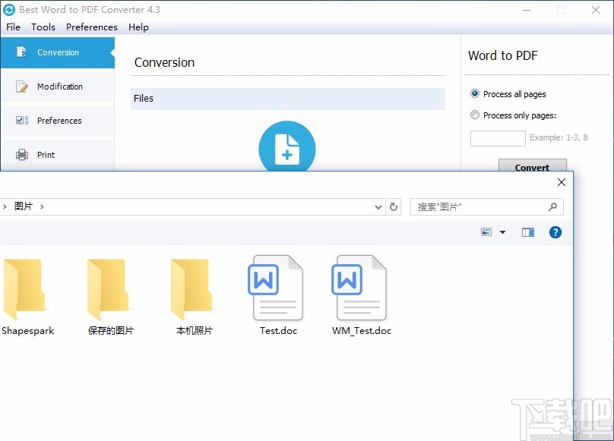Open the Tools menu
The width and height of the screenshot is (614, 441).
click(43, 27)
